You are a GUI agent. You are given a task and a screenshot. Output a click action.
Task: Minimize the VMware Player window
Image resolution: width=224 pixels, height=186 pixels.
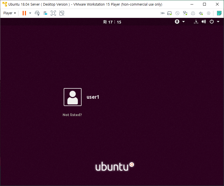(192, 4)
